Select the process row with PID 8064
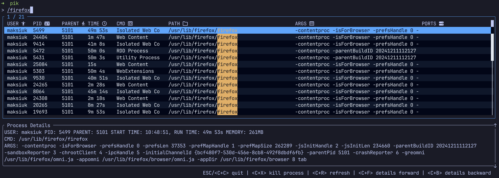Image resolution: width=499 pixels, height=178 pixels. [x=247, y=91]
